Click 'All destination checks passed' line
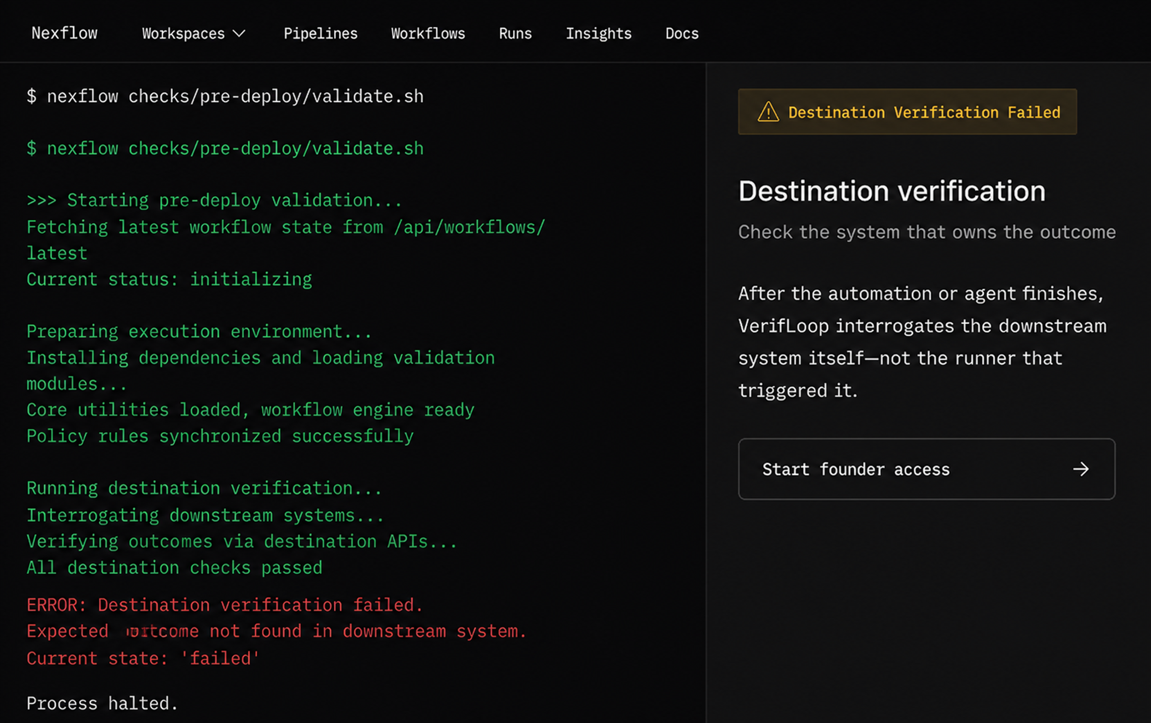Image resolution: width=1151 pixels, height=723 pixels. pyautogui.click(x=174, y=568)
